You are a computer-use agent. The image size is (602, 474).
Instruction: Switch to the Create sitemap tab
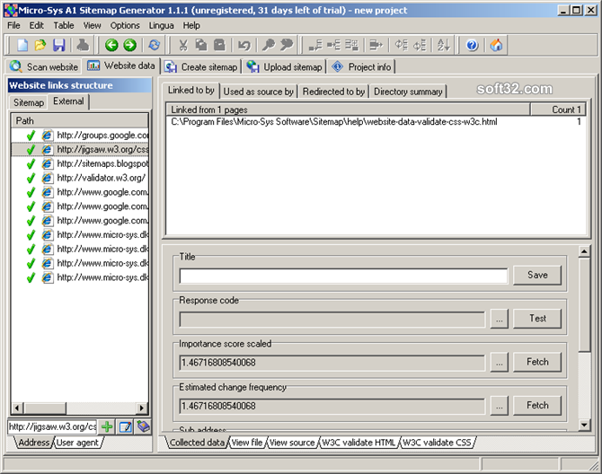click(201, 66)
